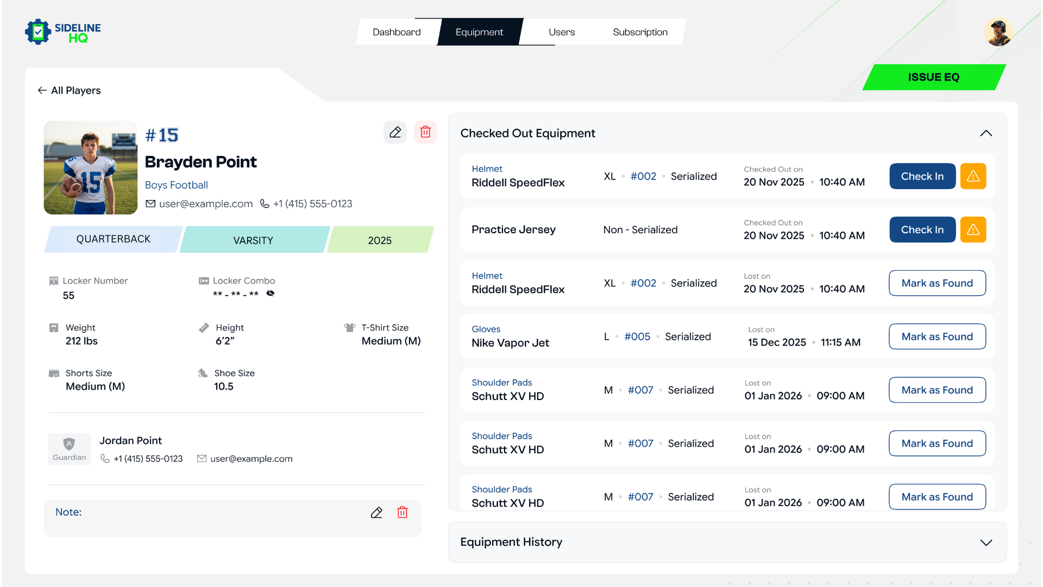This screenshot has width=1043, height=587.
Task: Mark the Nike Vapor Jet gloves as found
Action: point(937,336)
